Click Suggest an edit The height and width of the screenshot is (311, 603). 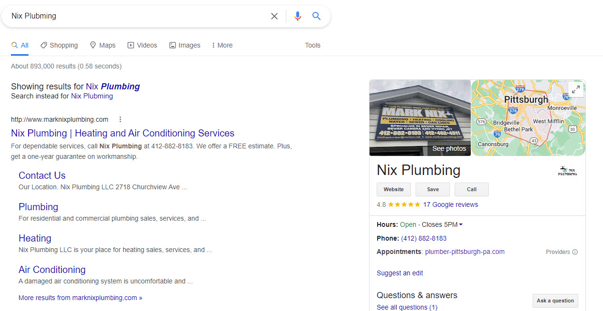[399, 273]
